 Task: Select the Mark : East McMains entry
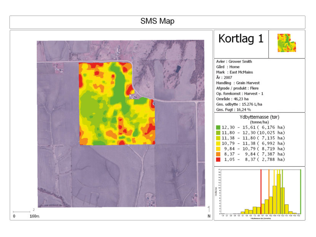click(x=235, y=72)
